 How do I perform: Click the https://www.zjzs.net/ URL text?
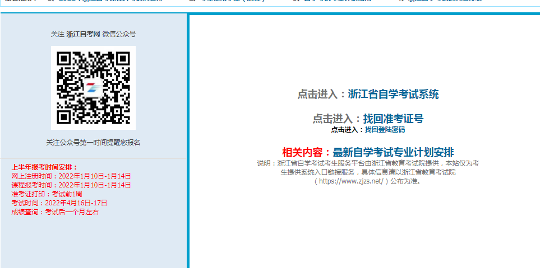351,181
